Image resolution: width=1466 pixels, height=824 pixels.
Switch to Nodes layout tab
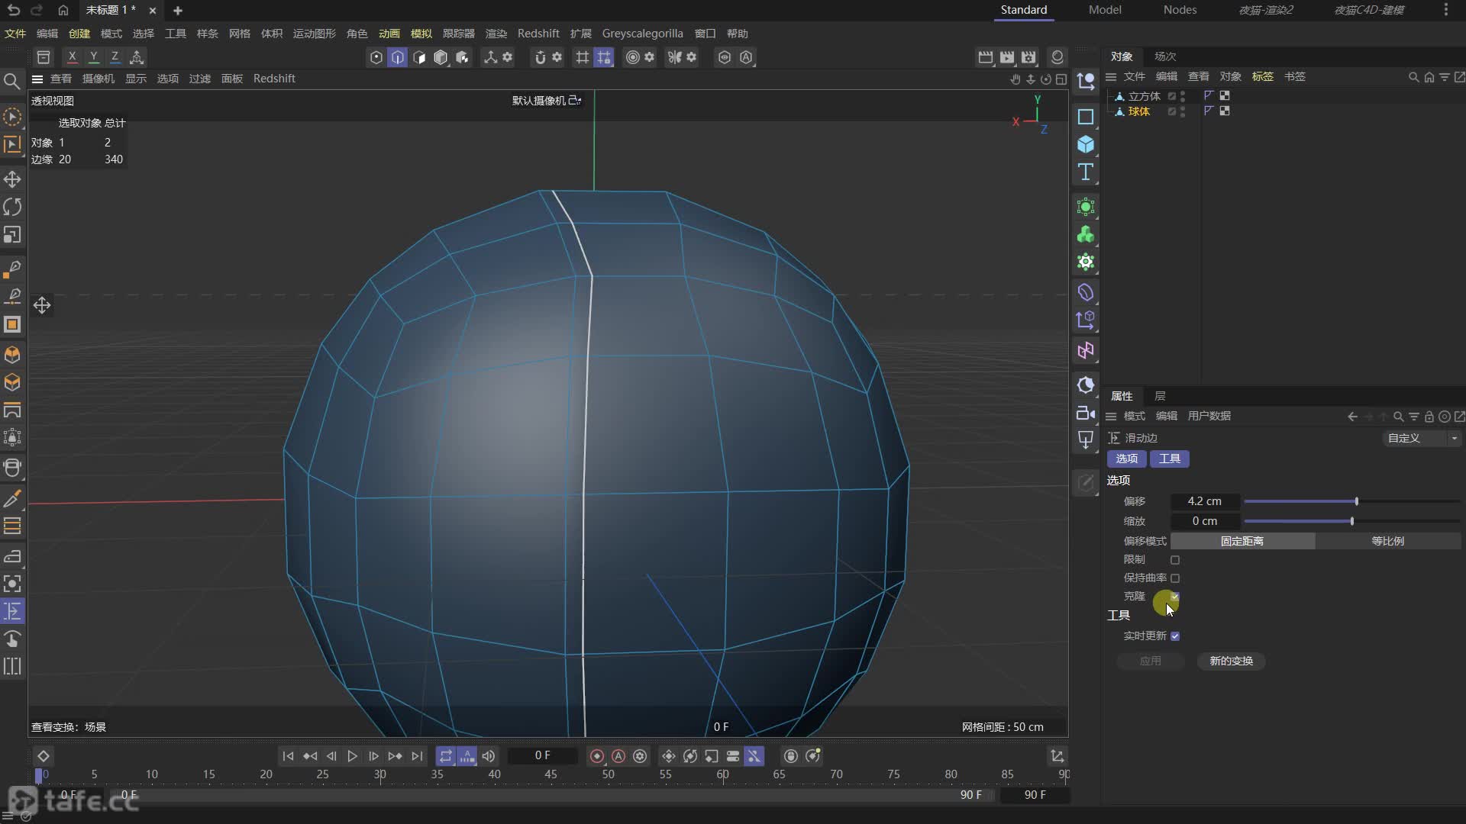pyautogui.click(x=1180, y=10)
